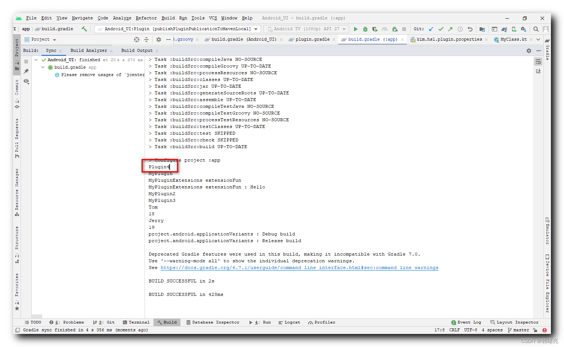The image size is (564, 347).
Task: Open Project panel gear options
Action: (159, 40)
